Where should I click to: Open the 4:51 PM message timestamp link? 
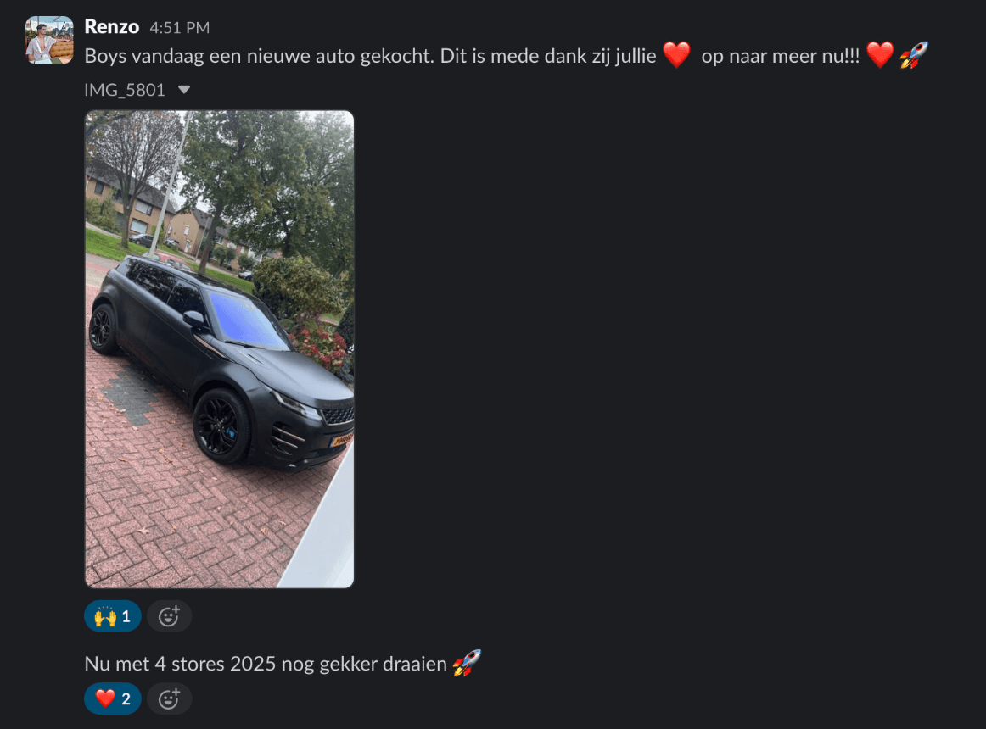coord(179,28)
